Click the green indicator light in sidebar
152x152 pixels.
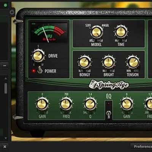pyautogui.click(x=5, y=5)
